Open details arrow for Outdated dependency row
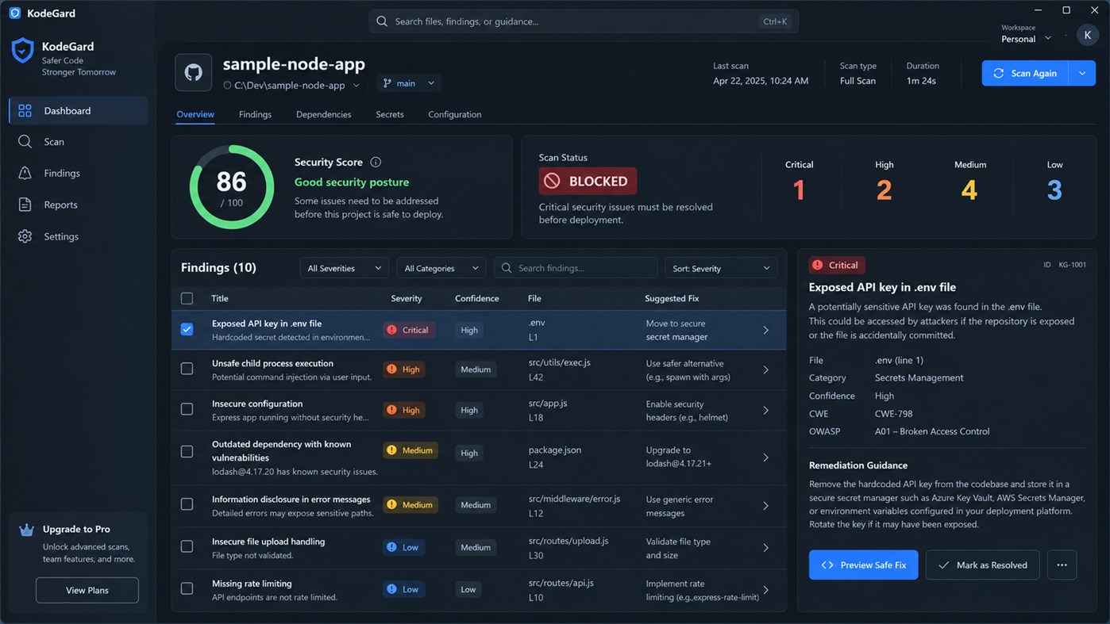Screen dimensions: 1110x624 765,457
